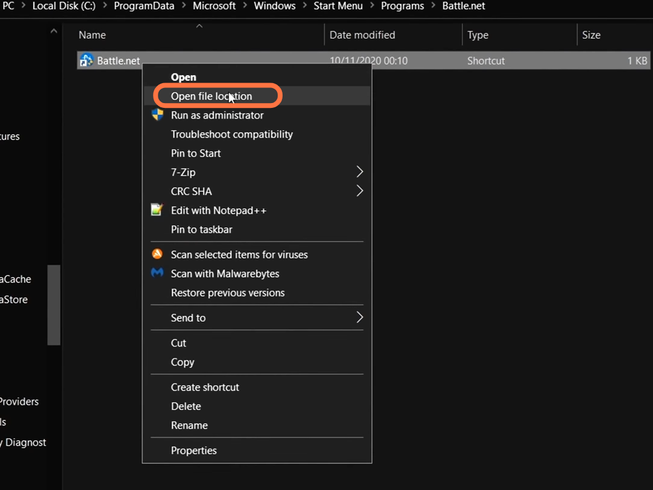Image resolution: width=653 pixels, height=490 pixels.
Task: Select the Providers item in the navigation pane
Action: tap(19, 401)
